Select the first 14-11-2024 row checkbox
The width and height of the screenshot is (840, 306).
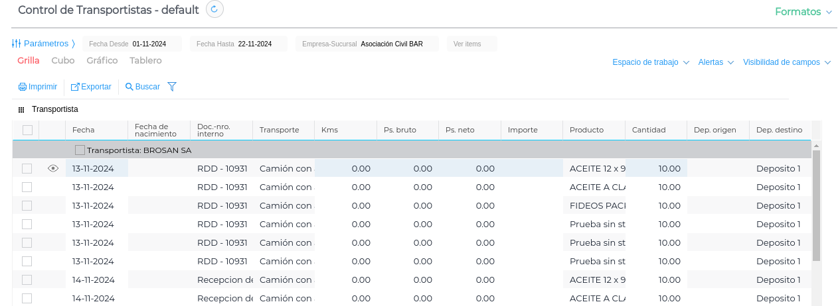point(27,280)
